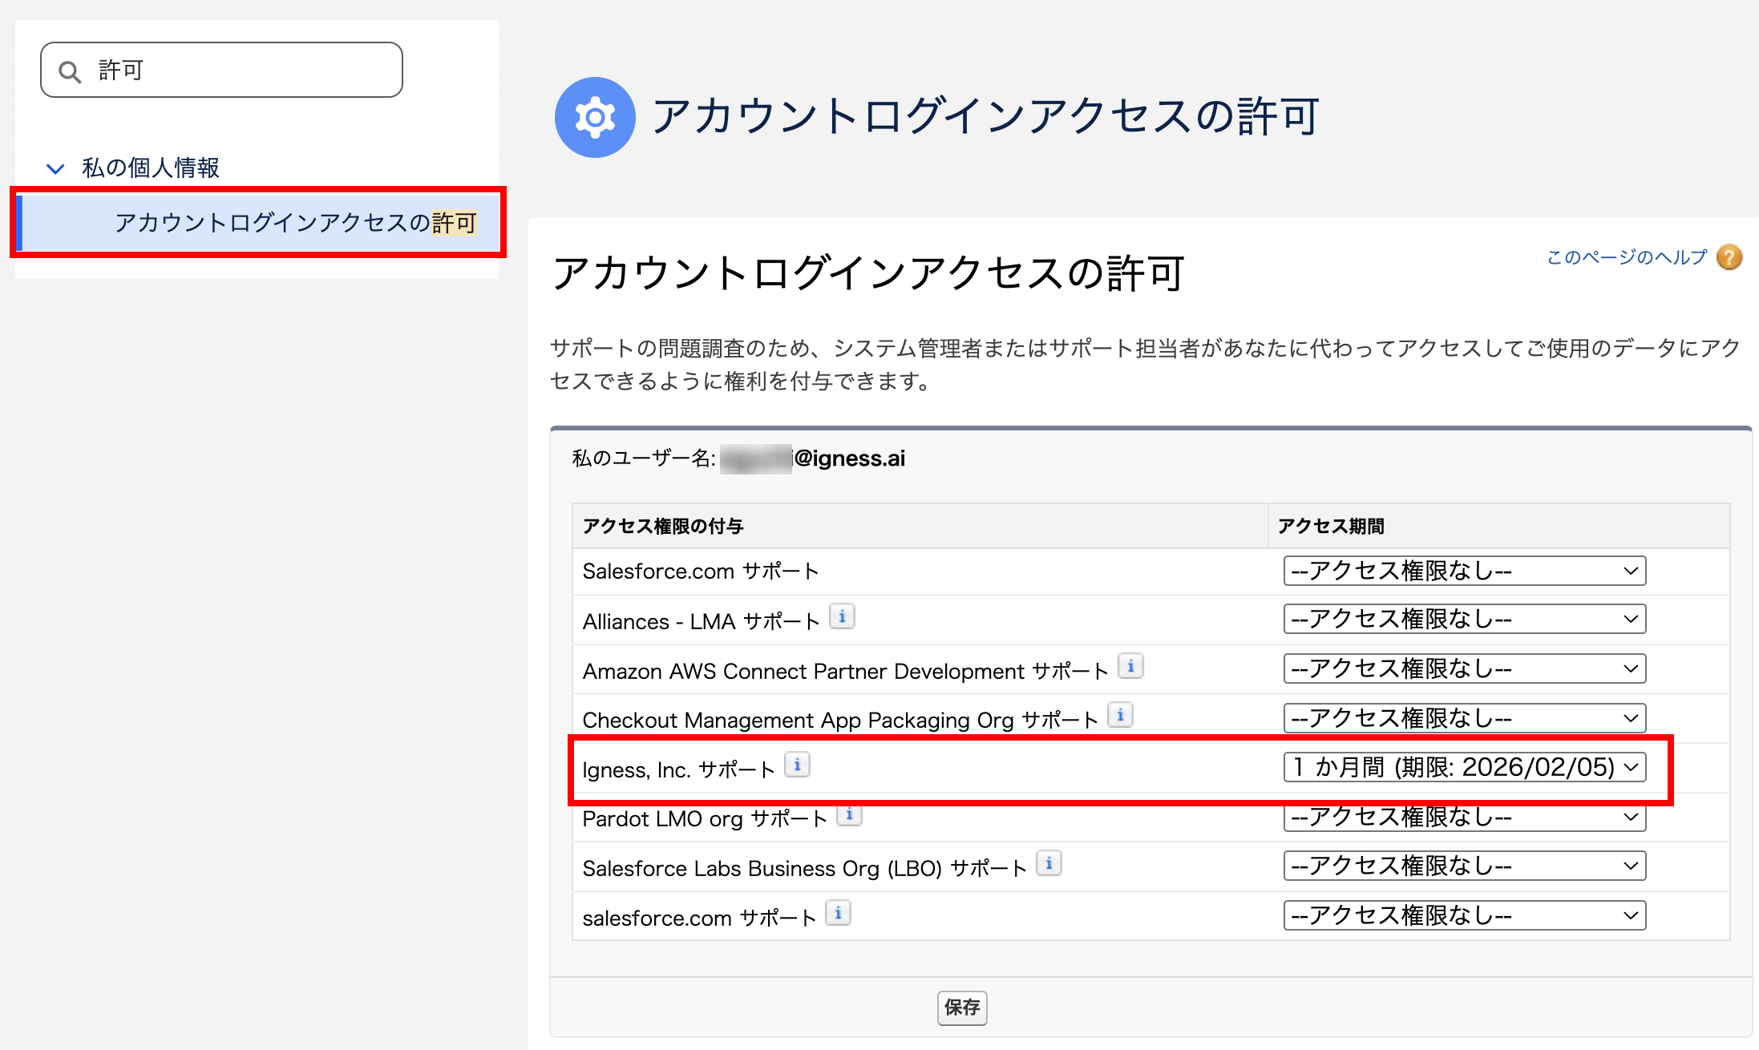Click info icon next to Alliances - LMA サポート
The image size is (1759, 1050).
click(x=842, y=616)
